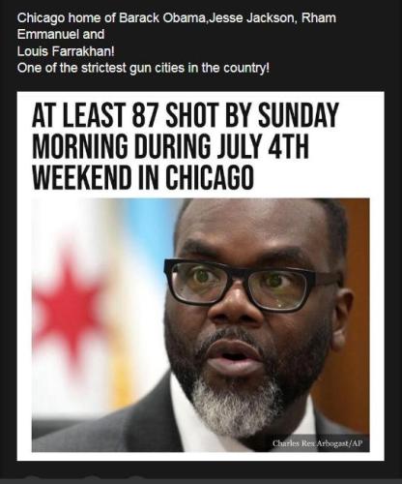Click "WEEKEND IN CHICAGO" headline line
Image resolution: width=402 pixels, height=484 pixels.
(143, 177)
